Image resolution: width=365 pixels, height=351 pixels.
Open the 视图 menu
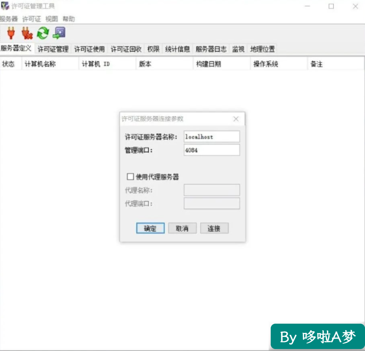point(52,19)
